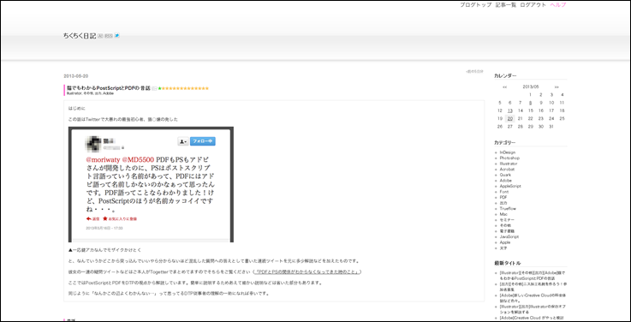Open entry title 猫でもわかるPostScriptとPDFの昔話

coord(109,88)
